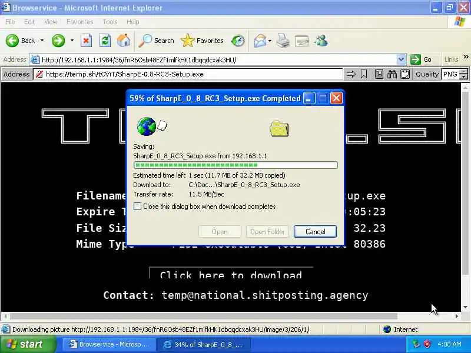471x353 pixels.
Task: Click the Browservice bookmark ribbon icon
Action: click(364, 74)
